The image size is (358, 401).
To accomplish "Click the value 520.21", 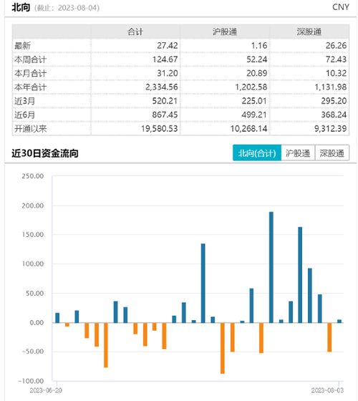I will click(165, 101).
